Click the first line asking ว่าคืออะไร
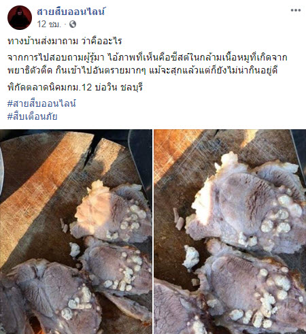The height and width of the screenshot is (334, 306). (65, 41)
